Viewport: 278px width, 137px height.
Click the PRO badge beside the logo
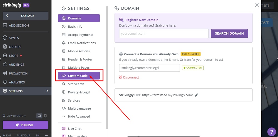click(x=26, y=6)
